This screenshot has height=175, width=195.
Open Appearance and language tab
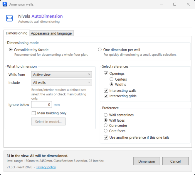pyautogui.click(x=51, y=33)
